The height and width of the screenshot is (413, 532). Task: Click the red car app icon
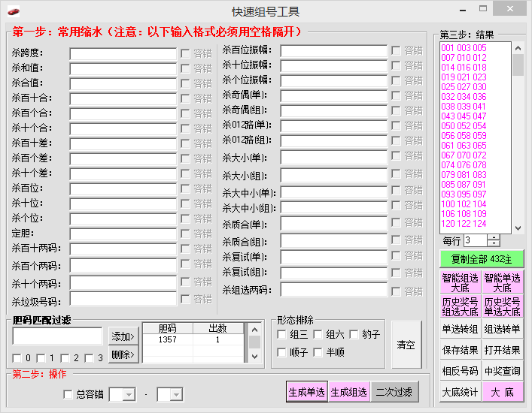(14, 12)
